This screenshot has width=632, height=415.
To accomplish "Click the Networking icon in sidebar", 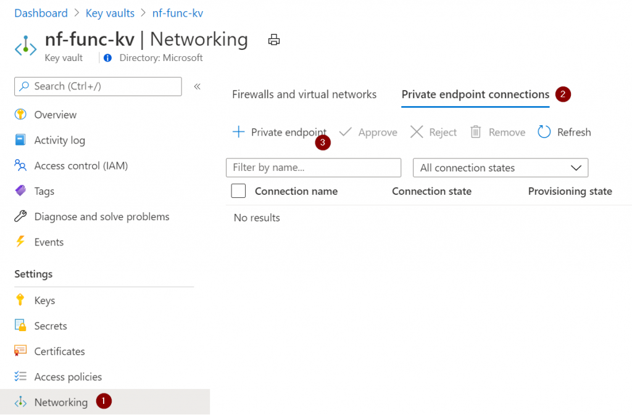I will pyautogui.click(x=20, y=401).
